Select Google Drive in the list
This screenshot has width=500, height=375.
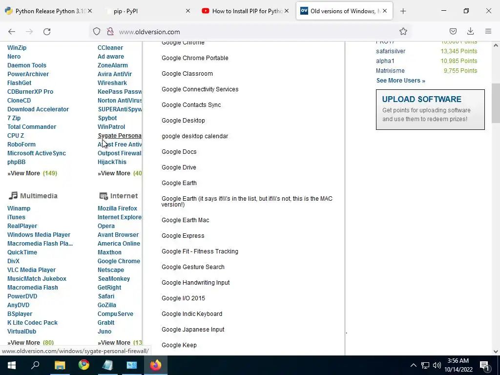[179, 167]
